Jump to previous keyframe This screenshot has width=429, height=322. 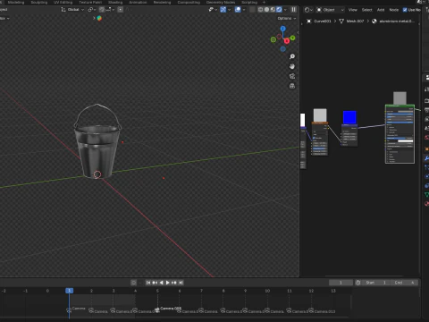pos(155,283)
